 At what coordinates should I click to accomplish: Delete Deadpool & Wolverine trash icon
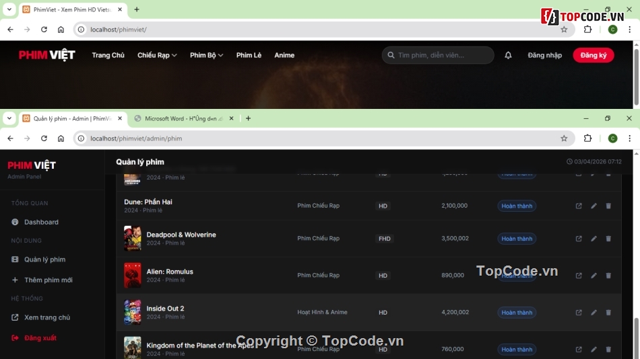click(x=608, y=239)
